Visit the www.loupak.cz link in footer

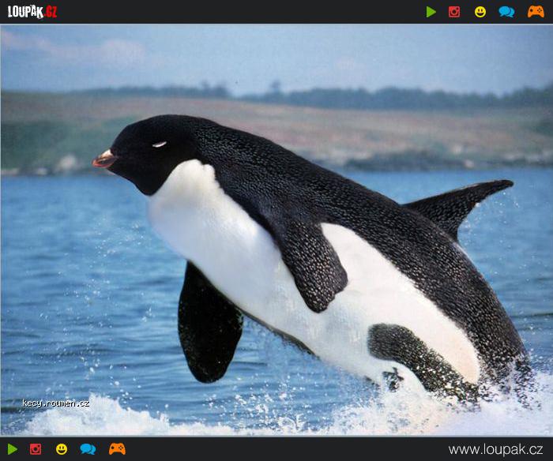[495, 450]
